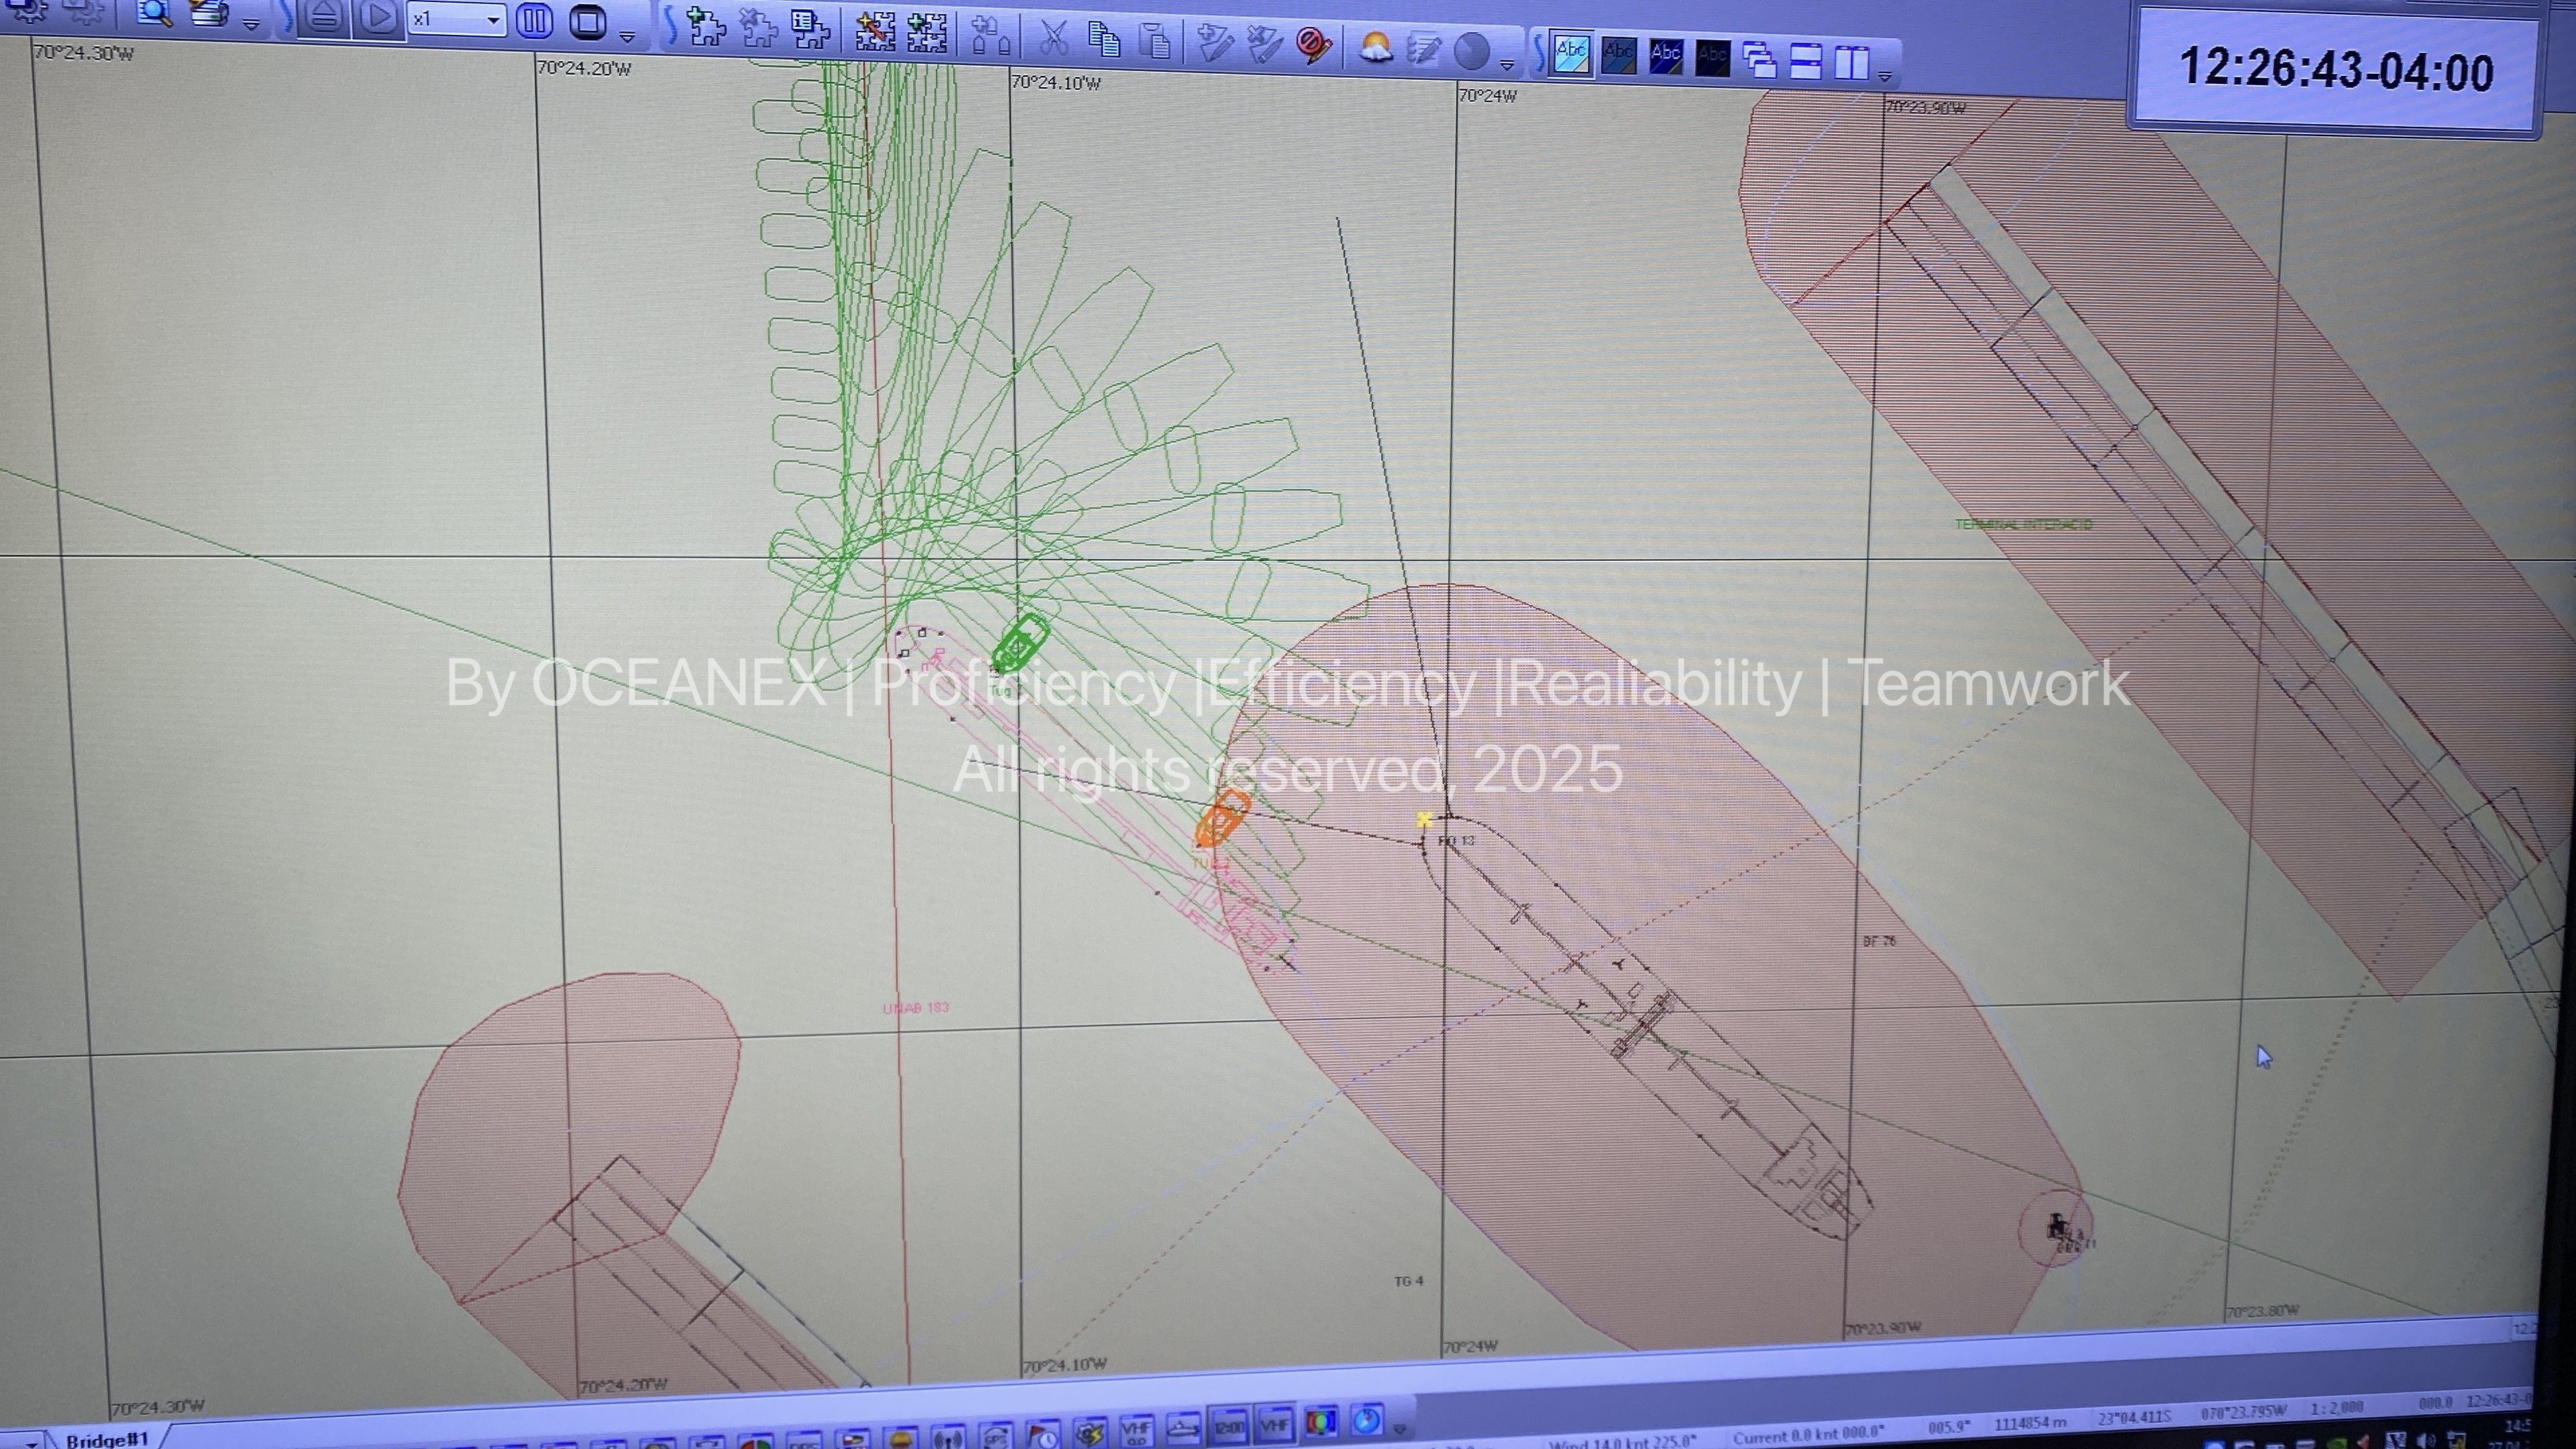
Task: Cascade the chart windows
Action: 1760,60
